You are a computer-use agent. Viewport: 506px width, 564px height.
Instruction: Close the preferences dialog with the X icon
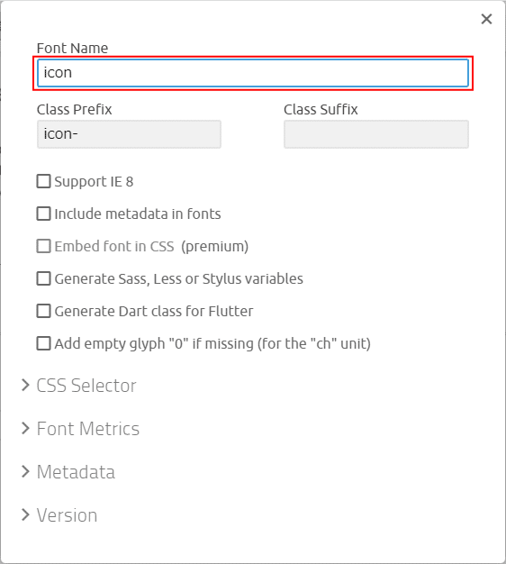(x=486, y=19)
